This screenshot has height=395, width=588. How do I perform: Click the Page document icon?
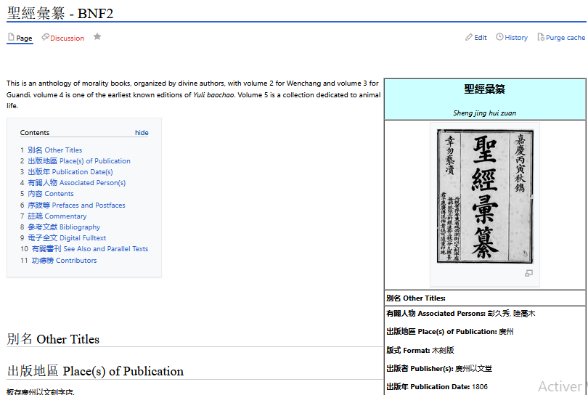pos(11,37)
